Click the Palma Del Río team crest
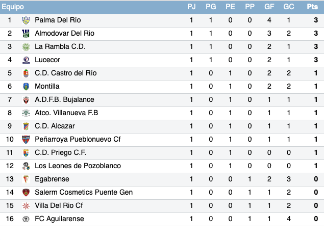Viewport: 324px width, 240px height. point(26,20)
